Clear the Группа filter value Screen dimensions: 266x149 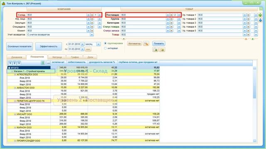click(x=171, y=19)
